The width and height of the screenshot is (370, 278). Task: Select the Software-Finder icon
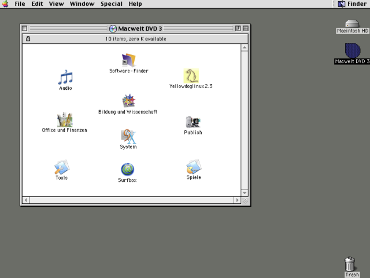click(x=128, y=60)
